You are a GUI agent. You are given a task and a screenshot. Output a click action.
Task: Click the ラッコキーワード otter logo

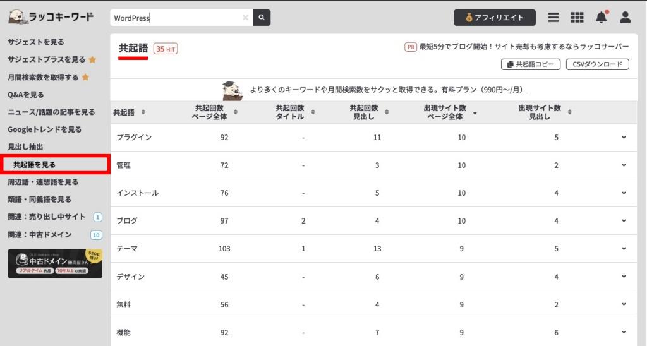[x=51, y=17]
